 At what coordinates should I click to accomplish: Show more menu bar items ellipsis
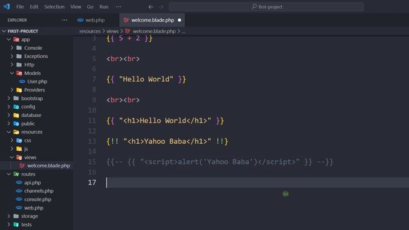118,7
